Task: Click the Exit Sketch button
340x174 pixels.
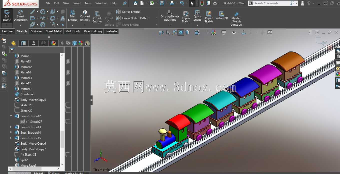Action: (x=7, y=16)
